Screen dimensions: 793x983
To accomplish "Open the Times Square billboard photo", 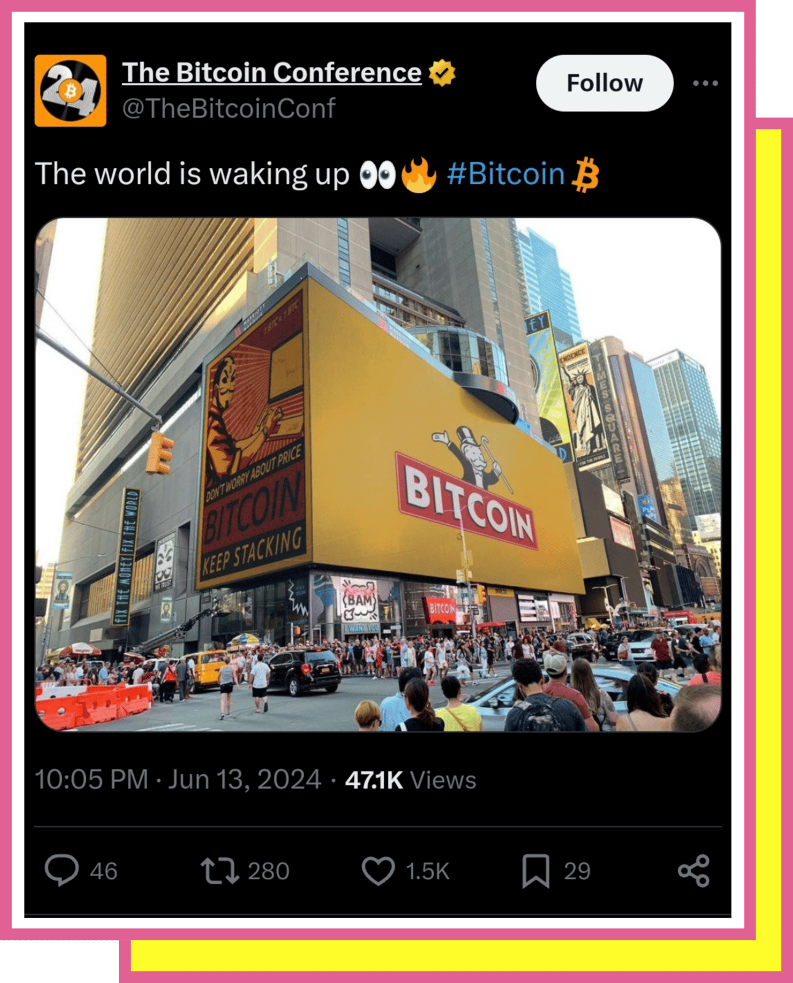I will (378, 474).
